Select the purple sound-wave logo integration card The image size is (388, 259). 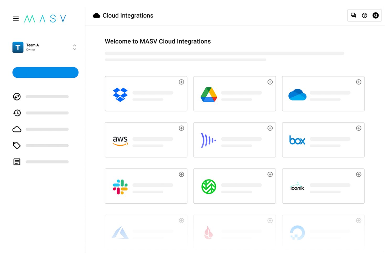point(235,140)
